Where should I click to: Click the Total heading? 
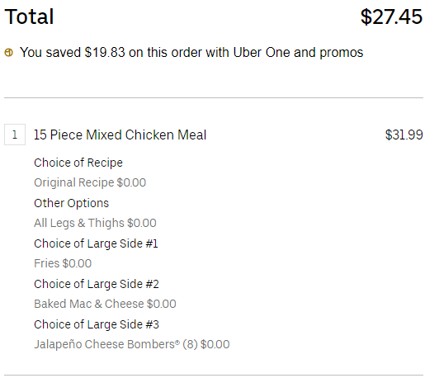29,17
